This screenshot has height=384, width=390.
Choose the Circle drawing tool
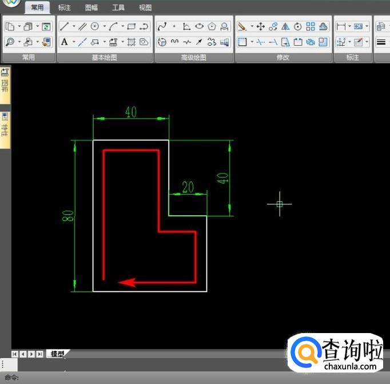[95, 26]
